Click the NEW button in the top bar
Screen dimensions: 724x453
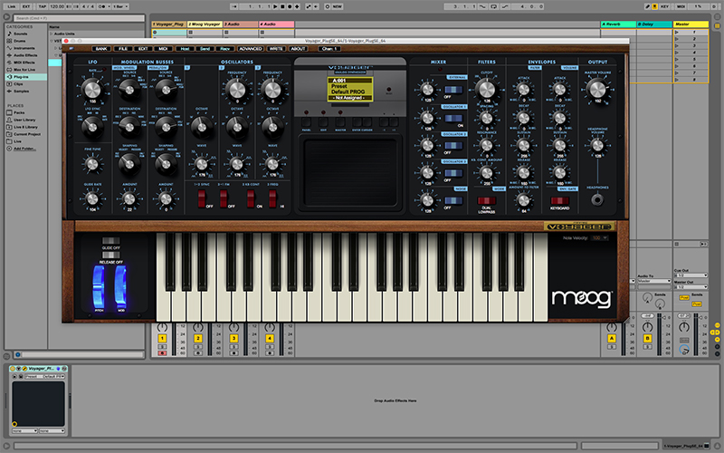(337, 6)
